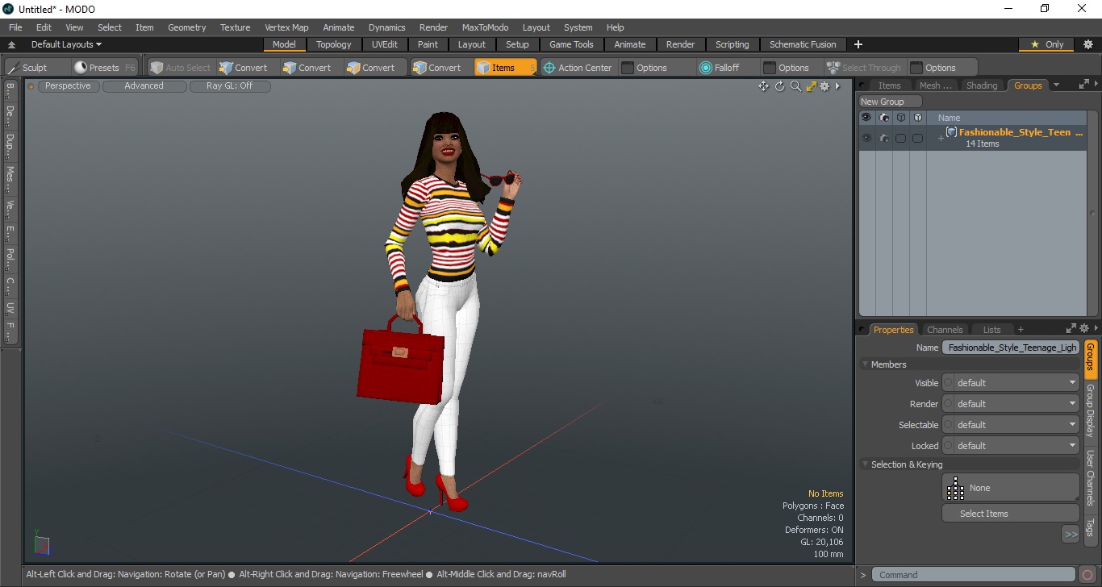Viewport: 1102px width, 587px height.
Task: Click the group item cube icon
Action: click(x=952, y=132)
